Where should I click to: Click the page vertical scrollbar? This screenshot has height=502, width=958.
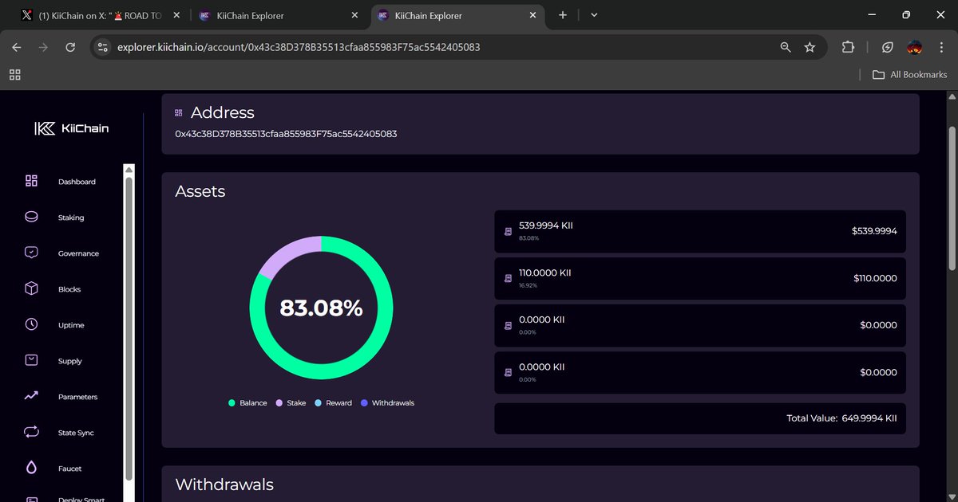(x=952, y=199)
